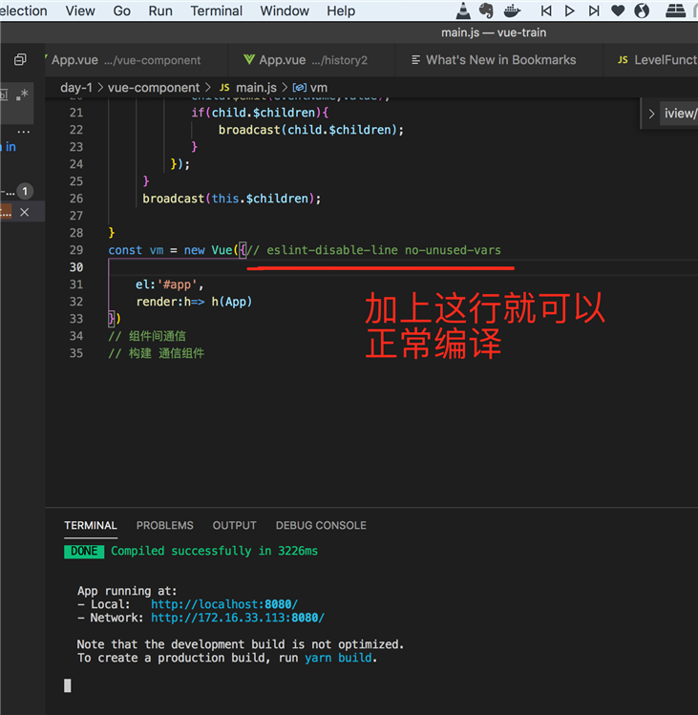The height and width of the screenshot is (715, 698).
Task: Click the Docker whale menu bar icon
Action: click(x=512, y=11)
